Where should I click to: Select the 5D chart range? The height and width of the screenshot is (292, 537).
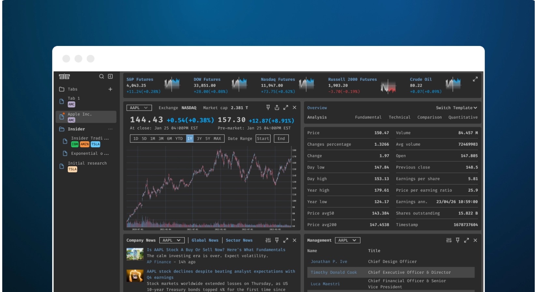tap(144, 139)
